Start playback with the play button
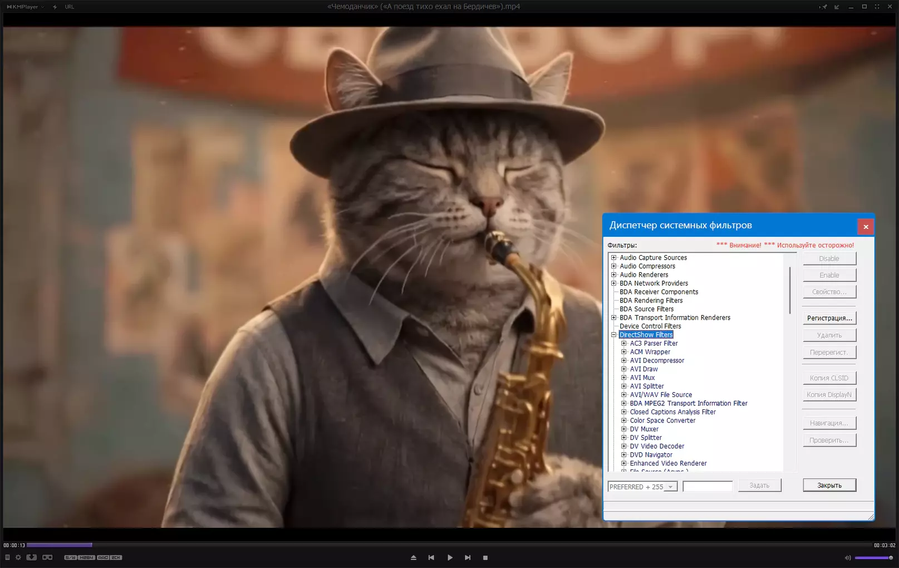Screen dimensions: 899x568 tap(450, 557)
